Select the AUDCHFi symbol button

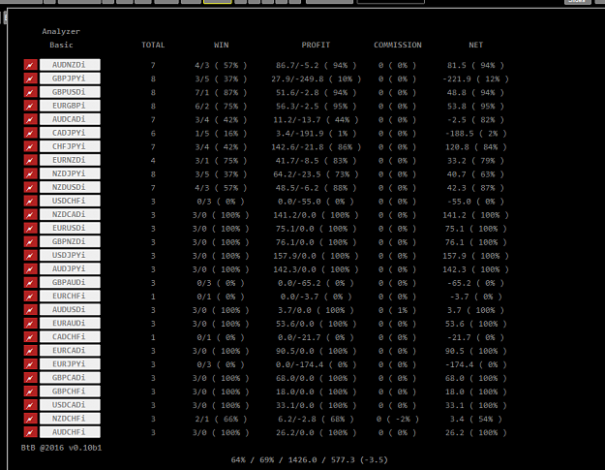click(70, 432)
